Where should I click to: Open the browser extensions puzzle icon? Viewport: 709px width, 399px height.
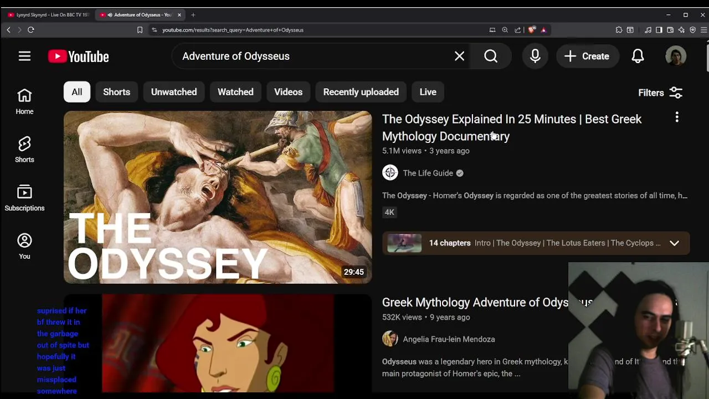point(619,30)
